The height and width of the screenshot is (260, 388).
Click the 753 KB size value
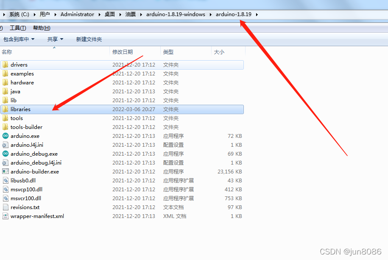(x=233, y=198)
